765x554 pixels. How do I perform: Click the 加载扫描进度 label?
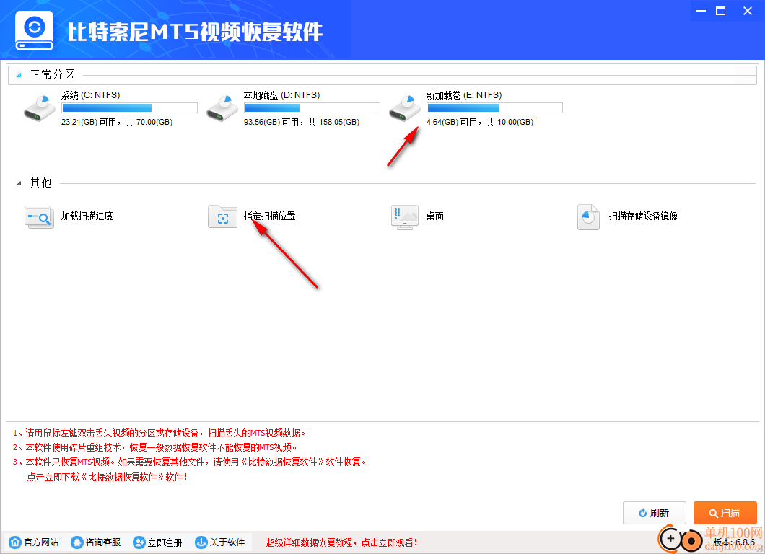[87, 216]
